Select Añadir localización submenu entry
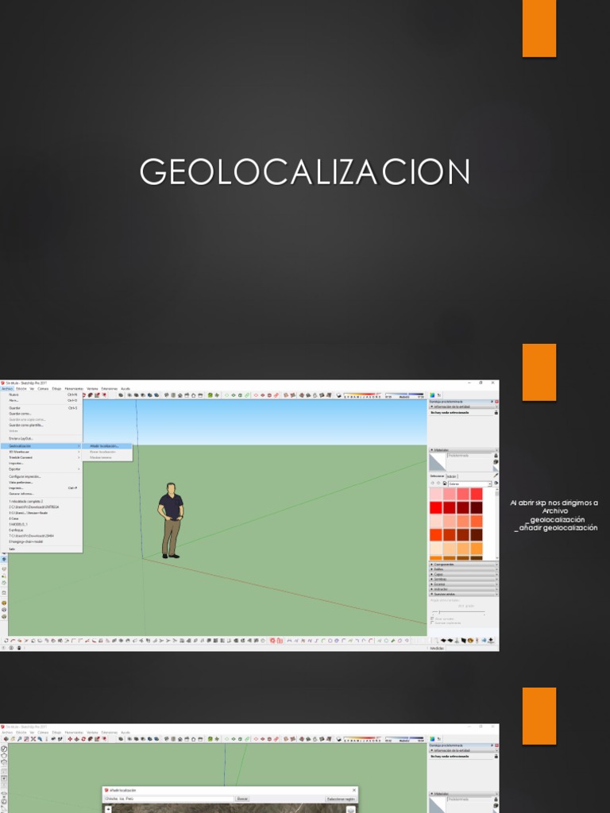The width and height of the screenshot is (610, 813). 107,446
